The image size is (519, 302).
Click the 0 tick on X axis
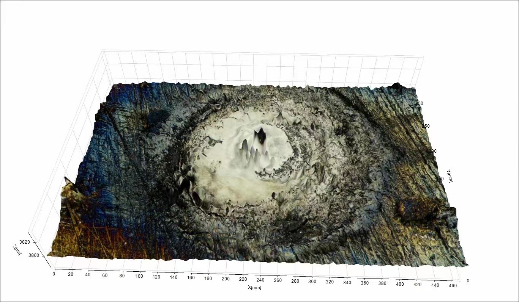54,274
